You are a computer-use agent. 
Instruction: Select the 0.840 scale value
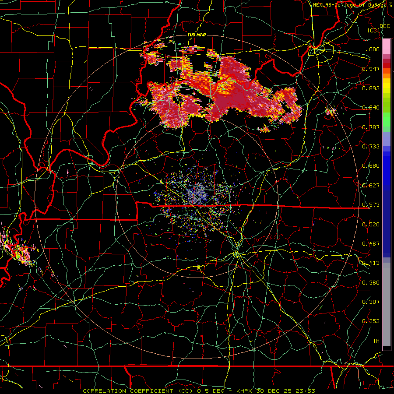(x=371, y=107)
